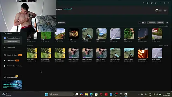This screenshot has height=97, width=172.
Task: Click the refresh icon beside Todos
Action: coord(167,23)
